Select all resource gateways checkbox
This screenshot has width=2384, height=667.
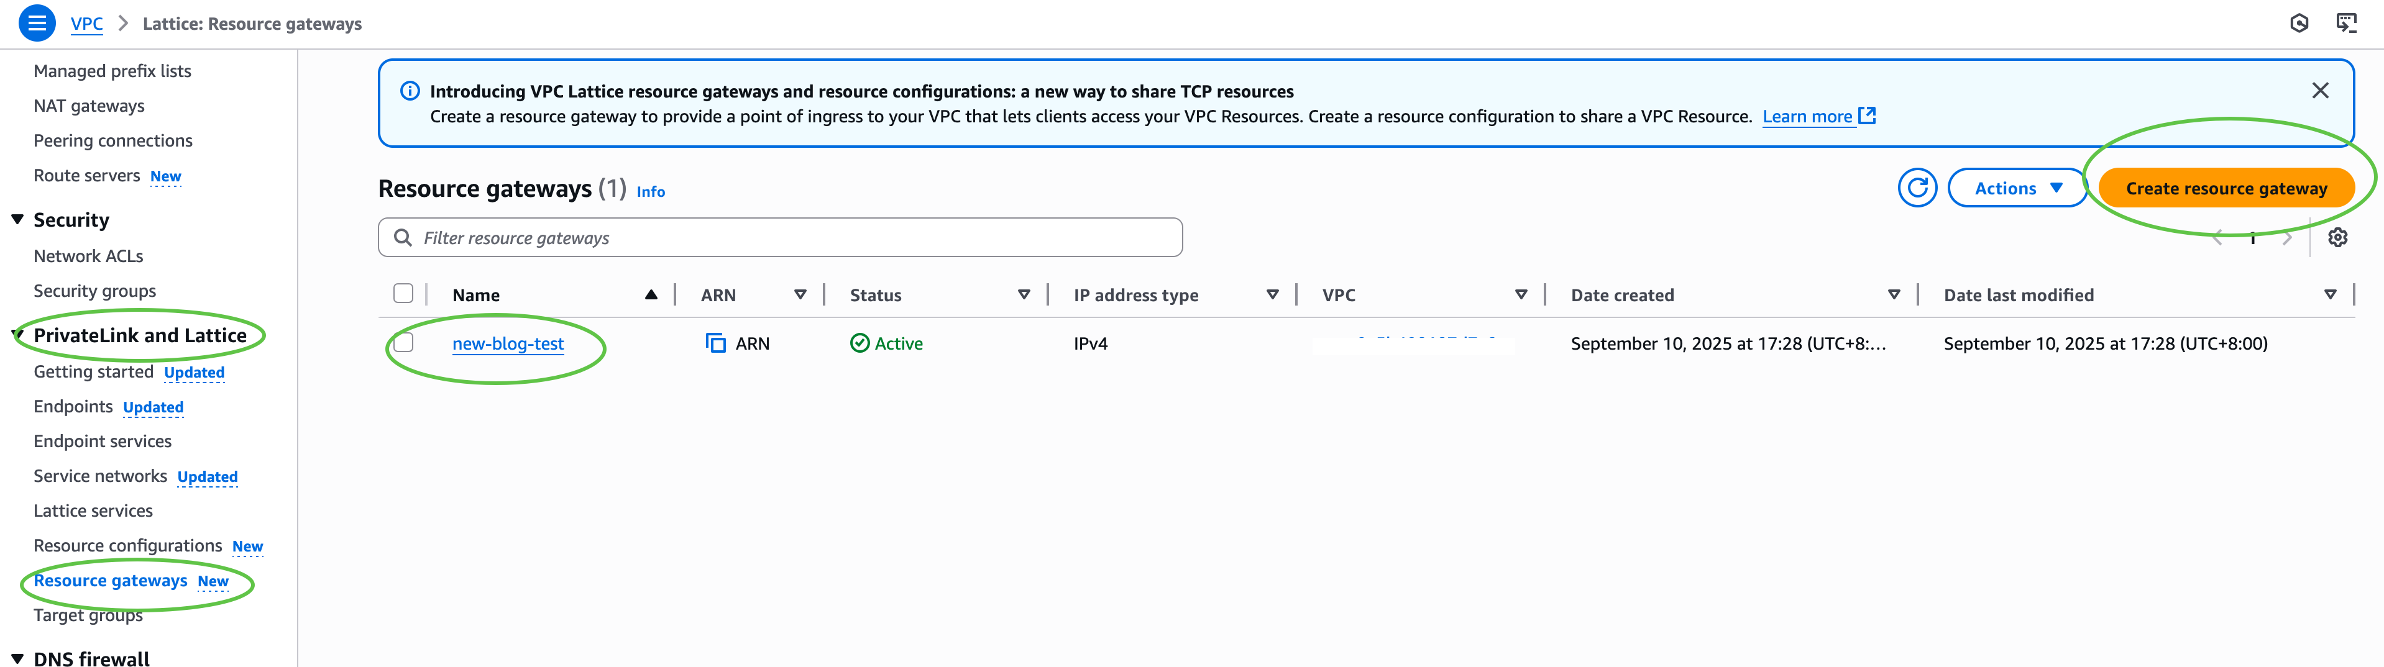click(x=403, y=293)
